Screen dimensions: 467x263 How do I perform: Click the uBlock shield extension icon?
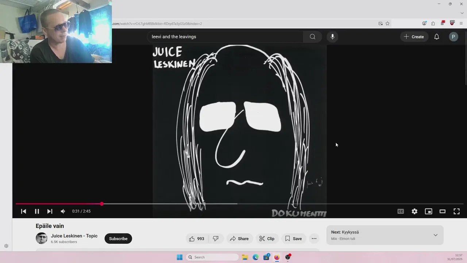pos(452,23)
